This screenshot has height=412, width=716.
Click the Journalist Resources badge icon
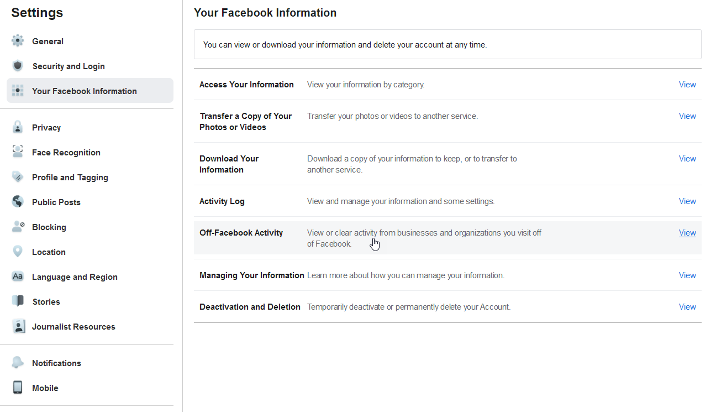tap(18, 326)
